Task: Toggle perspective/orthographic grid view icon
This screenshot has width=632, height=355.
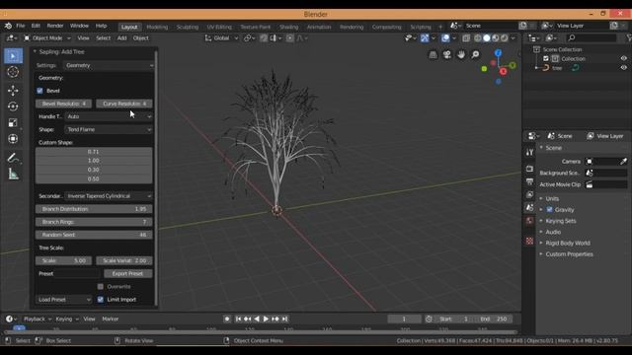Action: [433, 55]
